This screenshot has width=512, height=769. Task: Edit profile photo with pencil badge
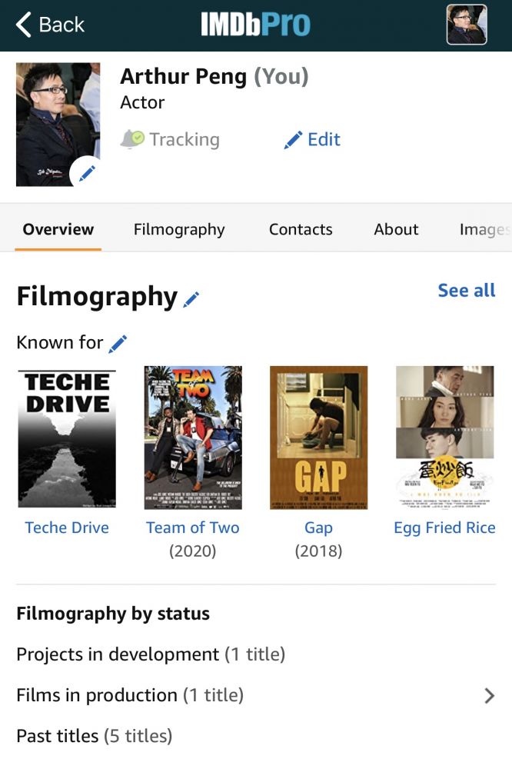(x=87, y=172)
